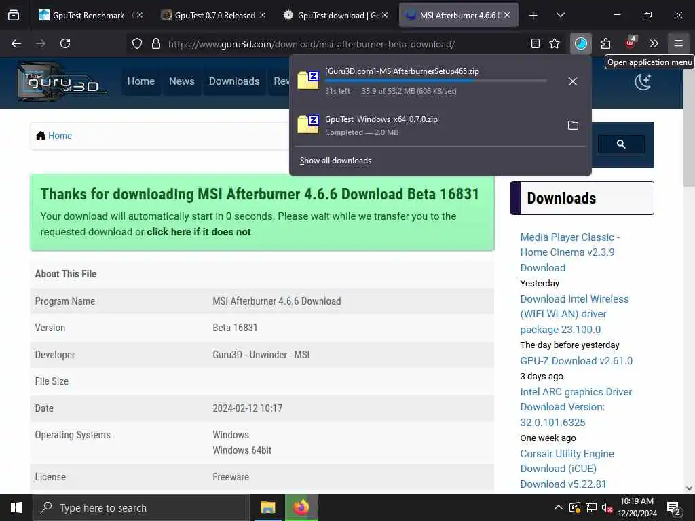Close the GpuTest Benchmark tab

click(x=140, y=16)
